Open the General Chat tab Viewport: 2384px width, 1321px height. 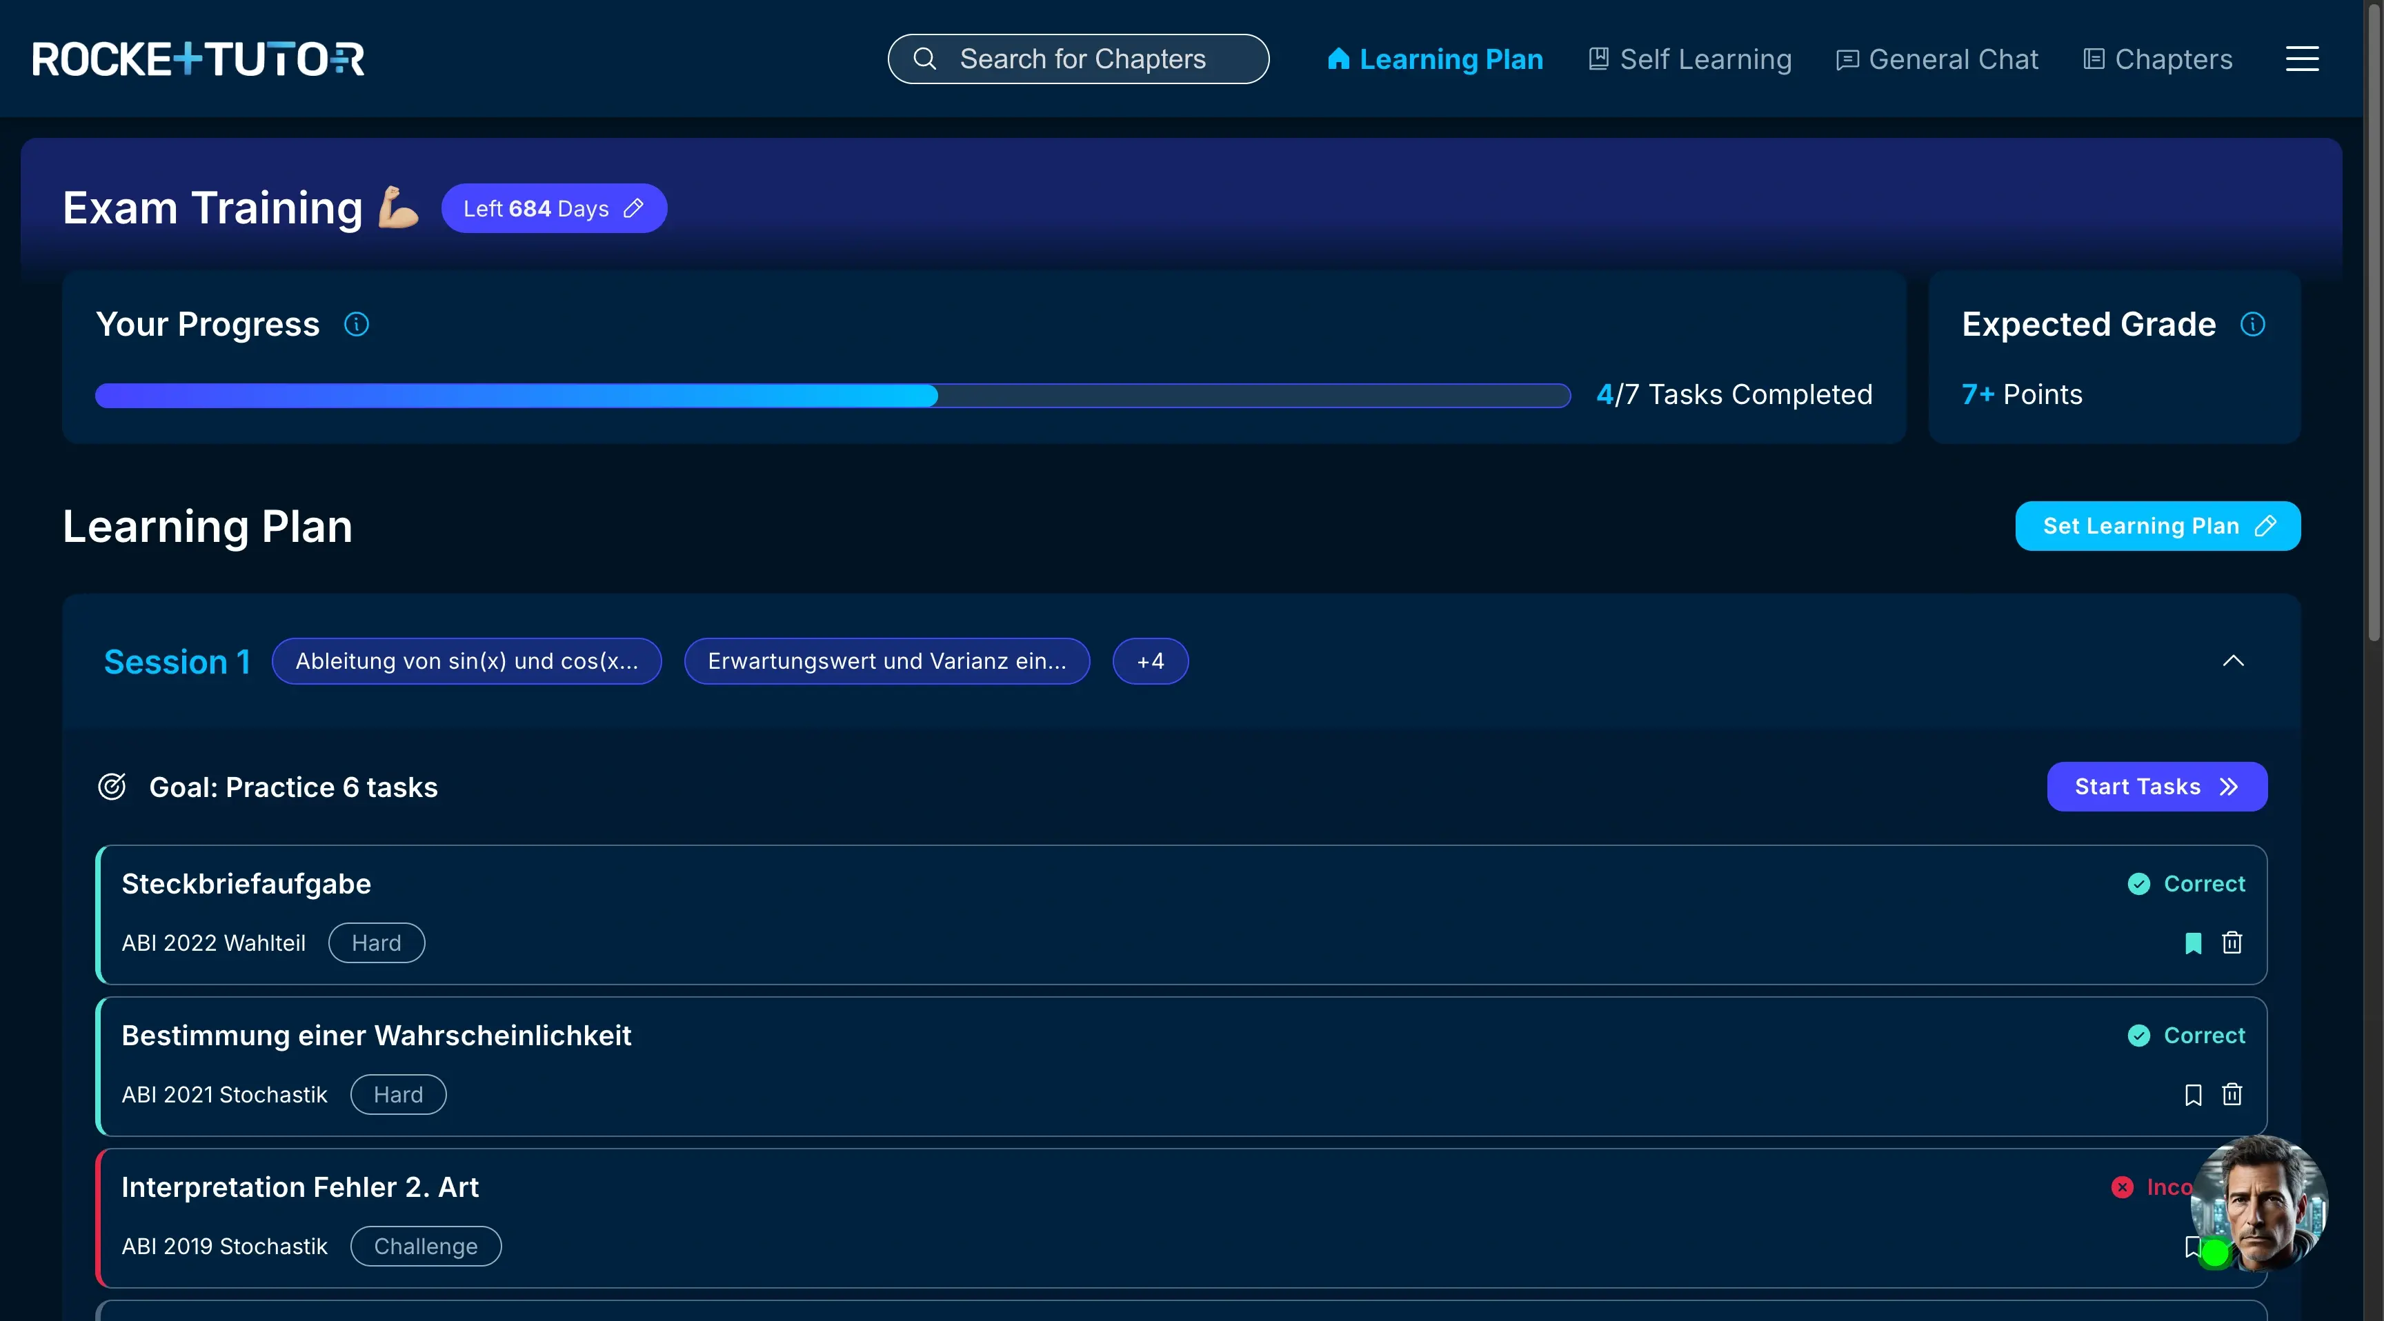pos(1937,59)
